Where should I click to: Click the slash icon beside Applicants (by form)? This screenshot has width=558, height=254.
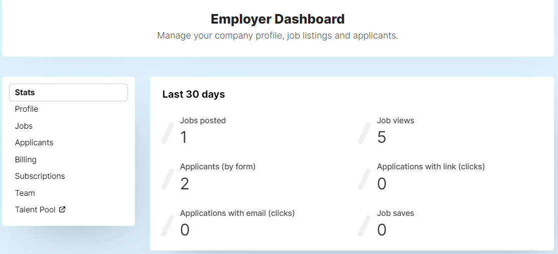168,179
